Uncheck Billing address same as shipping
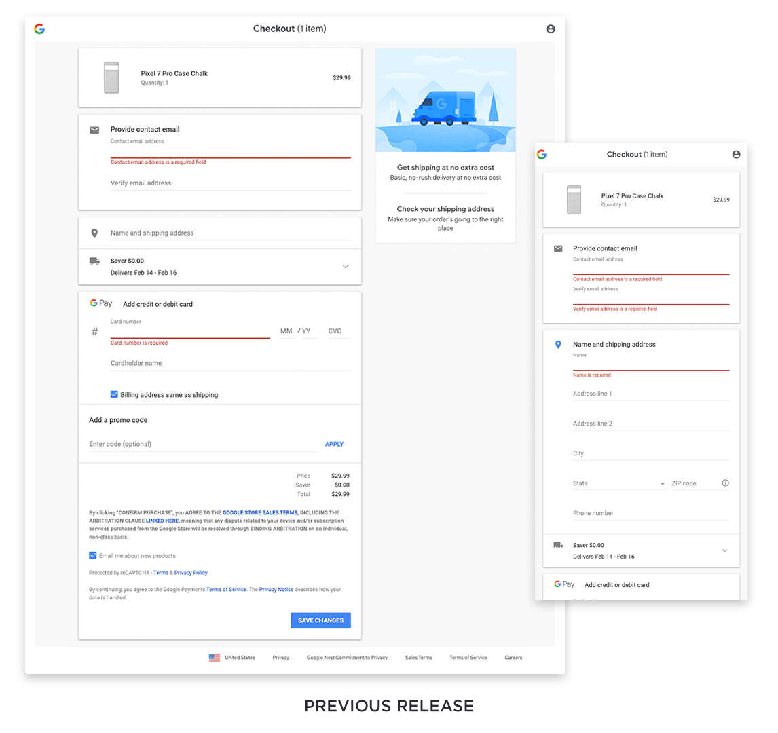Viewport: 778px width, 733px height. coord(114,394)
